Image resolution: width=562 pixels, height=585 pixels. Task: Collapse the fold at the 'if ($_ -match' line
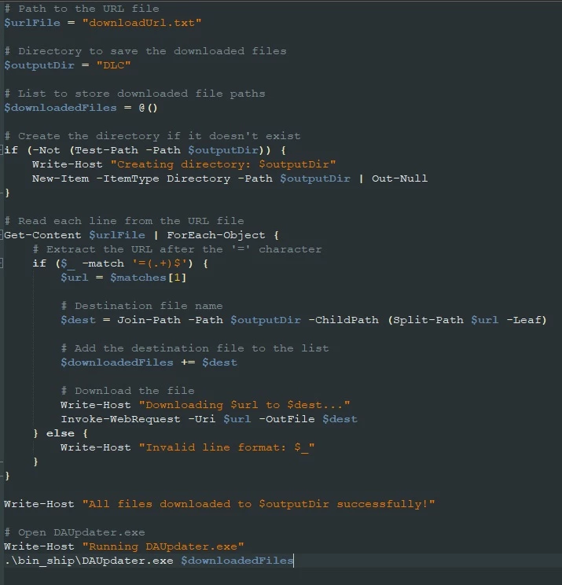coord(2,263)
